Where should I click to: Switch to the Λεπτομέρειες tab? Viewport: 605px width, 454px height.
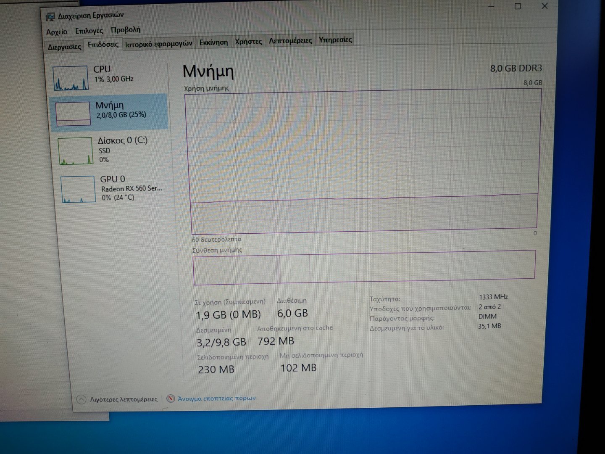point(290,40)
